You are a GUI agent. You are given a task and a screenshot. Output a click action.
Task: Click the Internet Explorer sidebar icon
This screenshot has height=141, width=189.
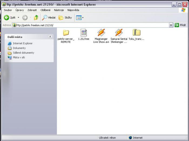(x=10, y=44)
